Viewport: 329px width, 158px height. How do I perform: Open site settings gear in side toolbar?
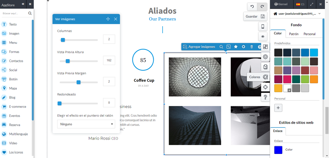click(x=265, y=56)
